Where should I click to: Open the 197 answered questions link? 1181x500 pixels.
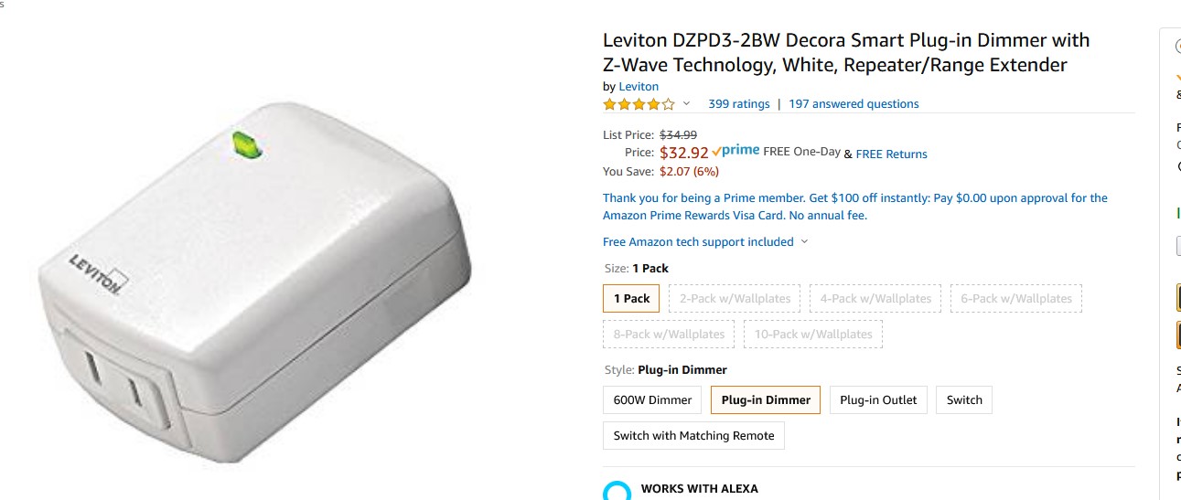click(854, 104)
